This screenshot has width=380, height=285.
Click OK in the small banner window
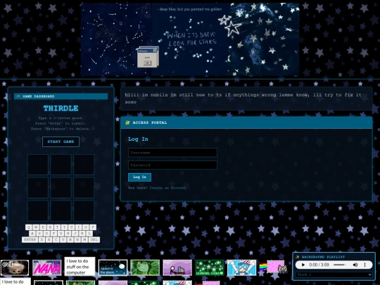[147, 63]
